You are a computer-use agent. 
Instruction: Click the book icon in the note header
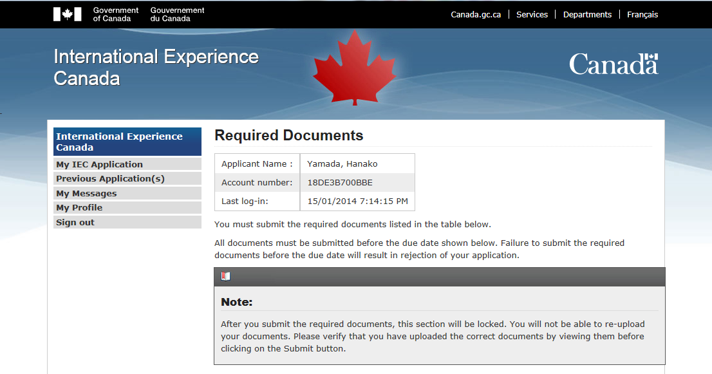tap(226, 276)
